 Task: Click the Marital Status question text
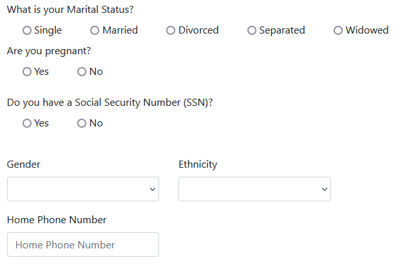point(71,10)
